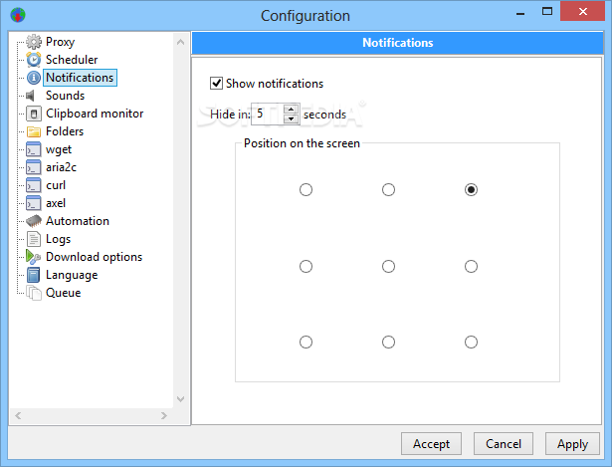This screenshot has height=467, width=612.
Task: Open the Folders settings page
Action: pos(65,131)
